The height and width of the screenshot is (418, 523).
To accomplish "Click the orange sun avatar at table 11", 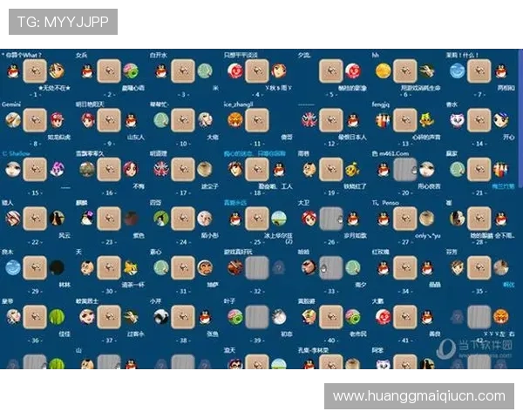I will click(x=235, y=120).
